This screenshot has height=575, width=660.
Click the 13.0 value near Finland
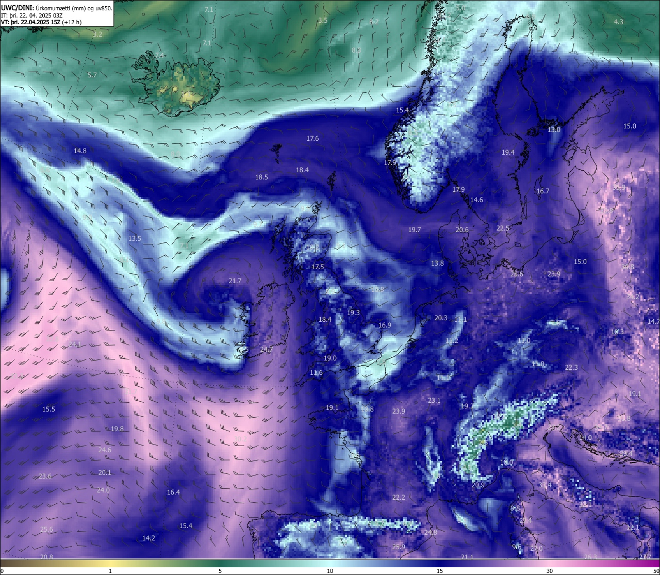tap(554, 129)
